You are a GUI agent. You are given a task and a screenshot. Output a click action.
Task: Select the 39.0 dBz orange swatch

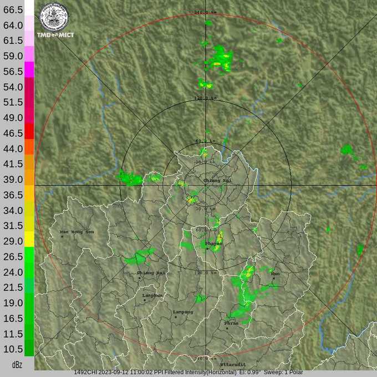click(29, 178)
